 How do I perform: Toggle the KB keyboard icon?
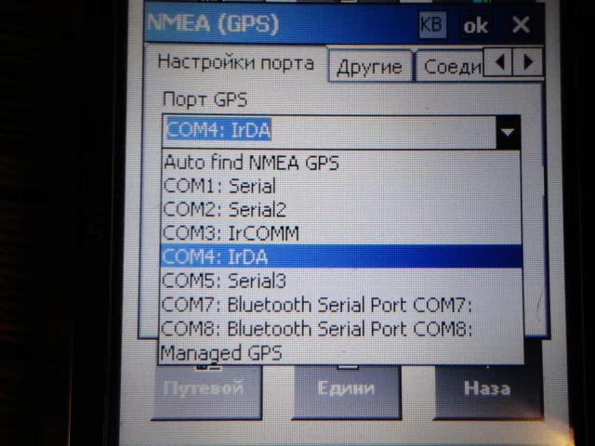pyautogui.click(x=431, y=25)
